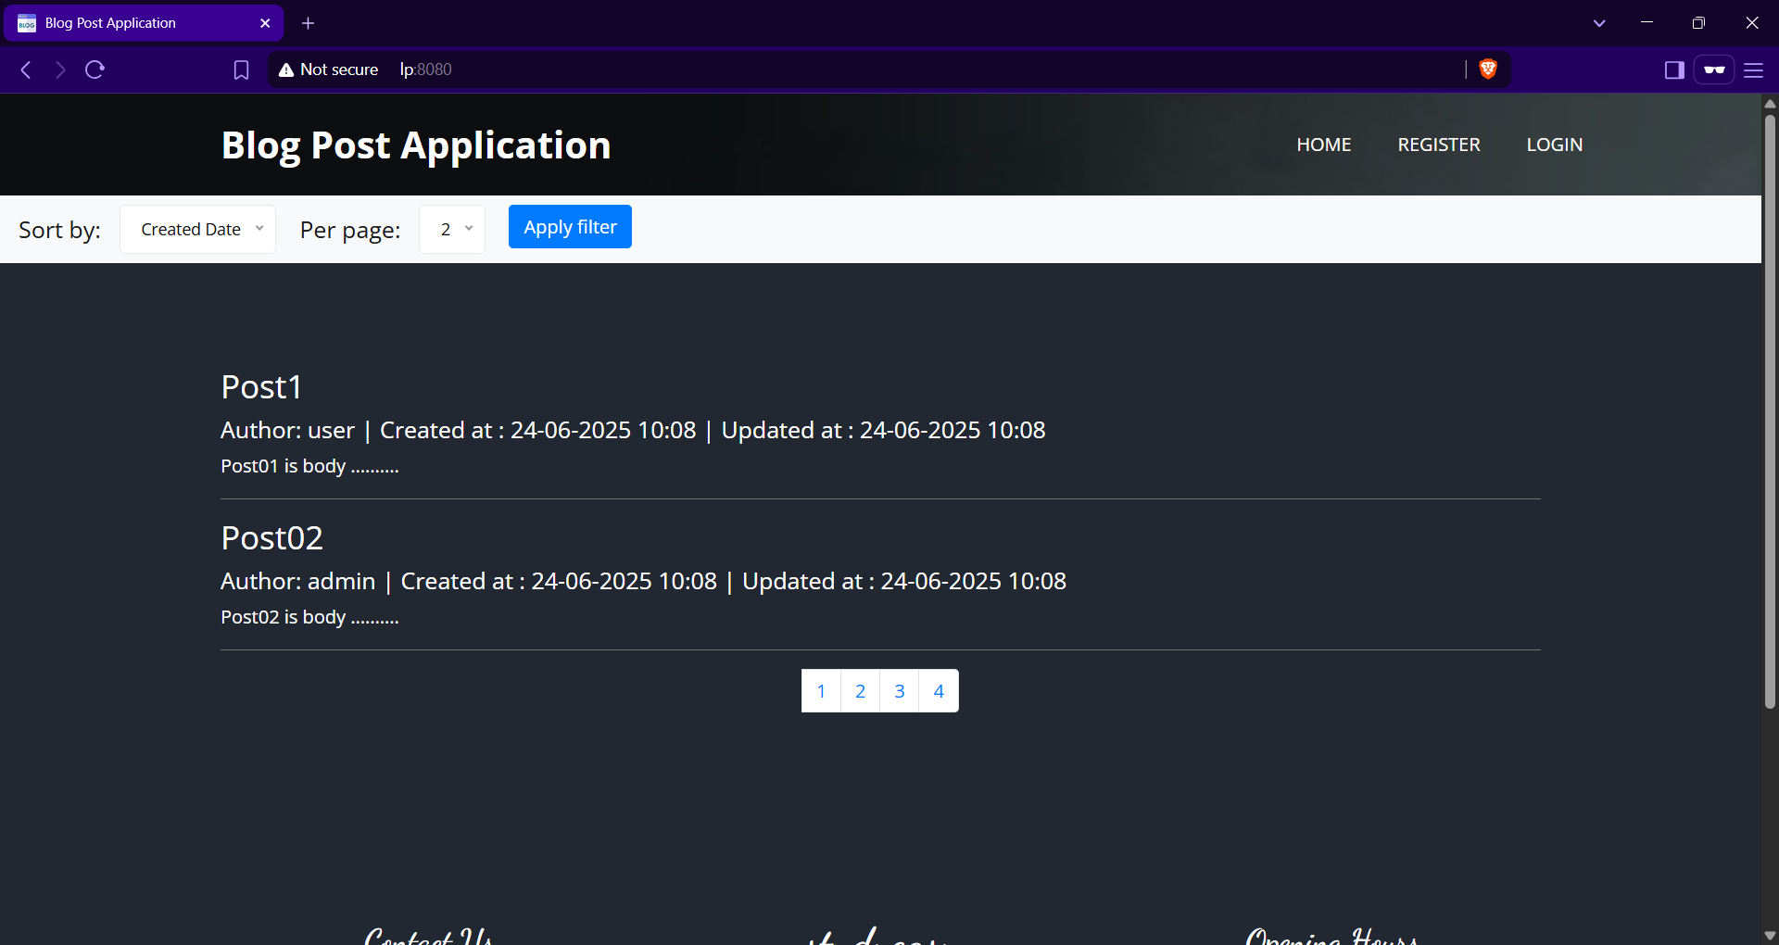This screenshot has height=945, width=1779.
Task: Click the Blog Post Application site title
Action: [416, 145]
